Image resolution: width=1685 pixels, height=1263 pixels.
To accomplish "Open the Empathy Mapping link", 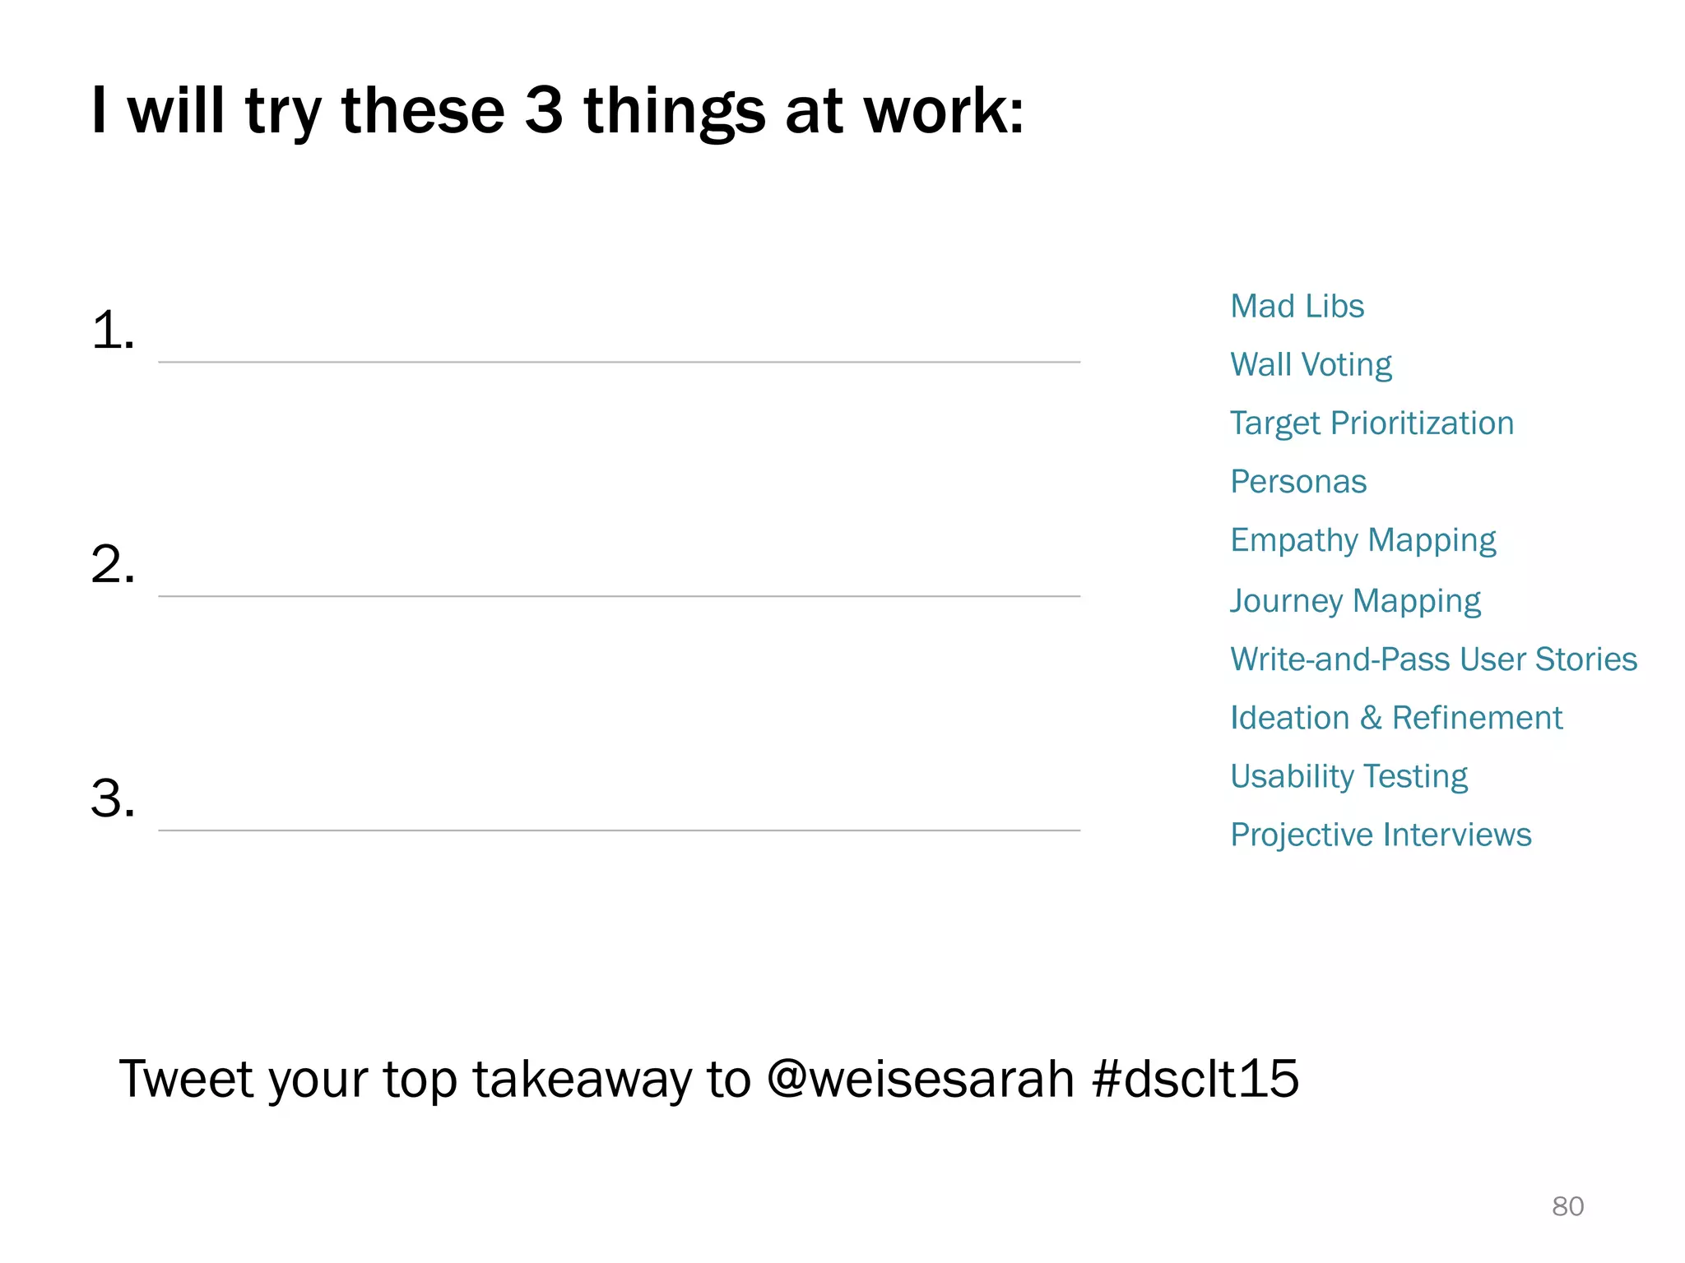I will coord(1363,541).
